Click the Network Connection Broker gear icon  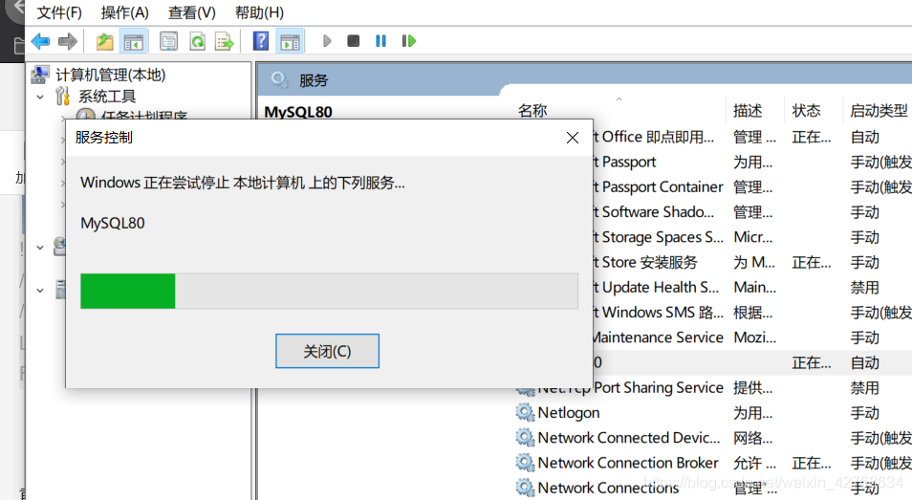[x=525, y=463]
